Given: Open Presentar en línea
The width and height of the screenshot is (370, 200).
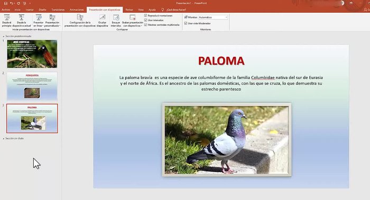Looking at the screenshot, I should tap(39, 21).
